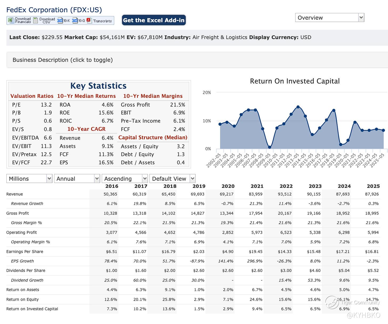Select the 2025 column header
Image resolution: width=388 pixels, height=324 pixels.
pos(373,186)
